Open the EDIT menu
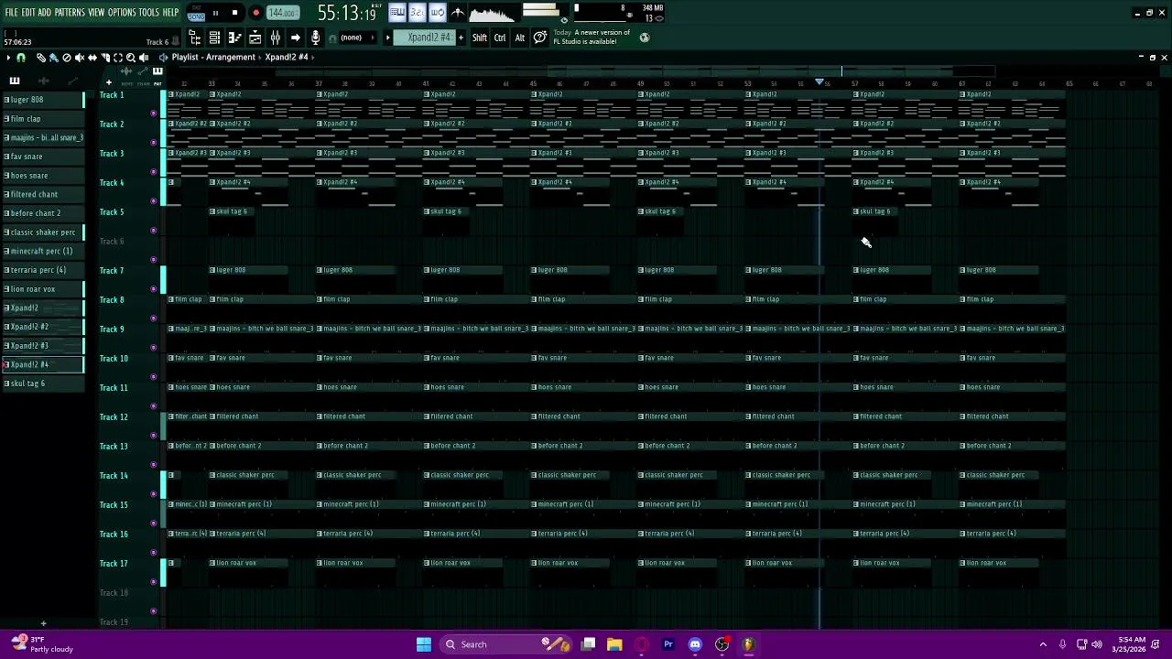 28,13
